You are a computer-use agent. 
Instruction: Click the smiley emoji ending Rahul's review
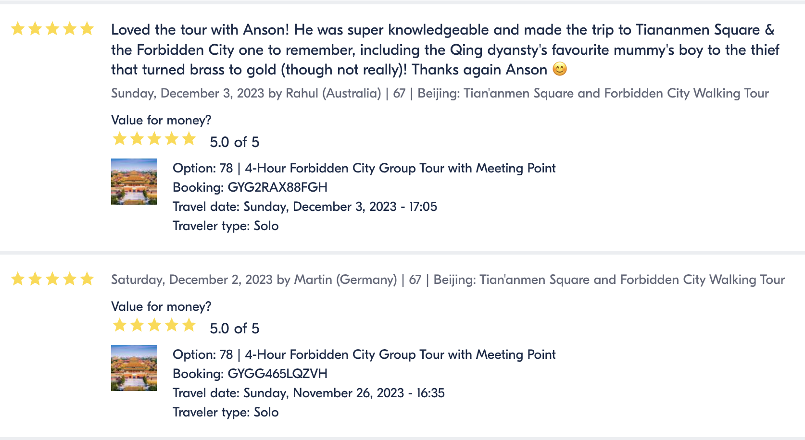pos(560,69)
